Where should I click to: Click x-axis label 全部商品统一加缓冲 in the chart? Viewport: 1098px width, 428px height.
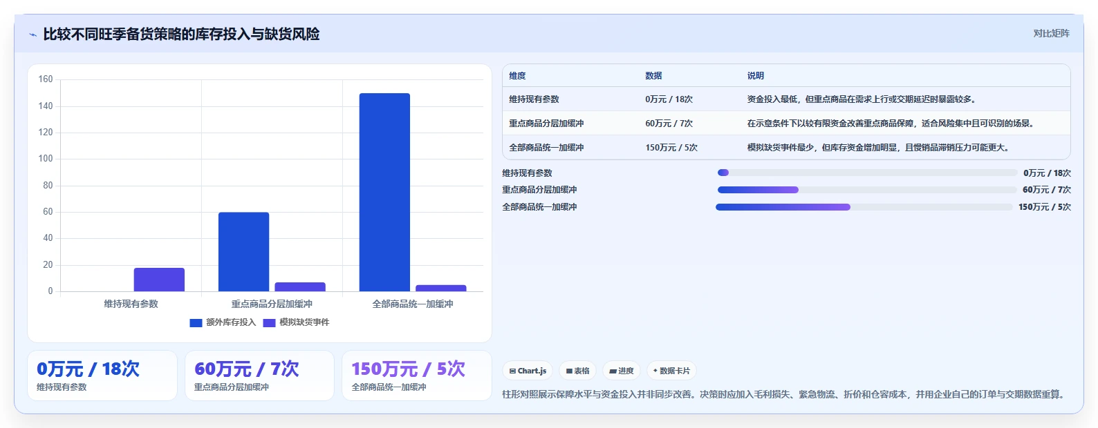[413, 304]
